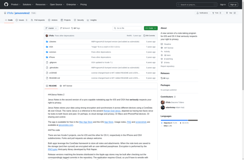This screenshot has height=160, width=244.
Task: Click OSX updated to Xcode 7.1 commit message
Action: coord(102,63)
